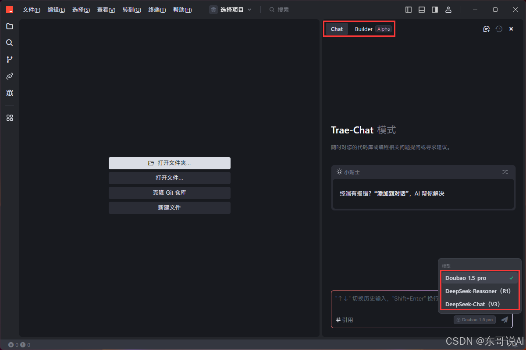
Task: Open the 转到(G) menu
Action: click(x=131, y=10)
